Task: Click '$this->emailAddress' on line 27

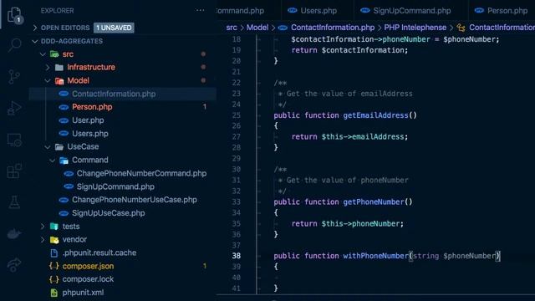Action: click(x=362, y=137)
